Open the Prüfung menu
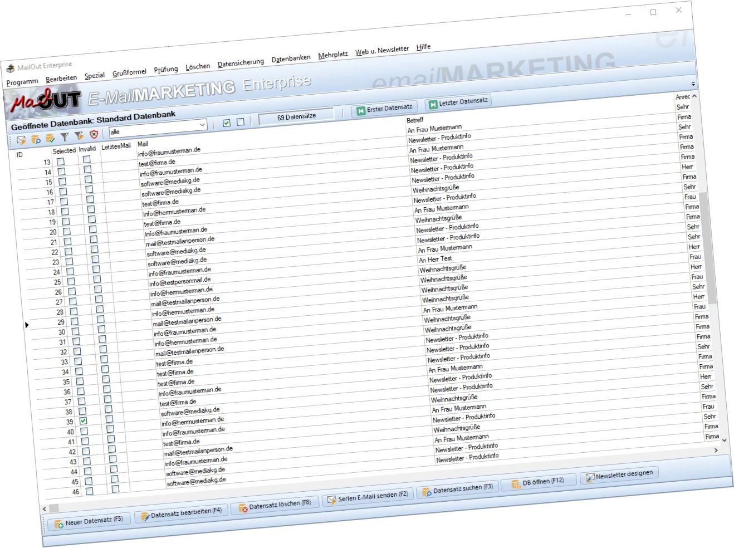734x548 pixels. coord(166,70)
